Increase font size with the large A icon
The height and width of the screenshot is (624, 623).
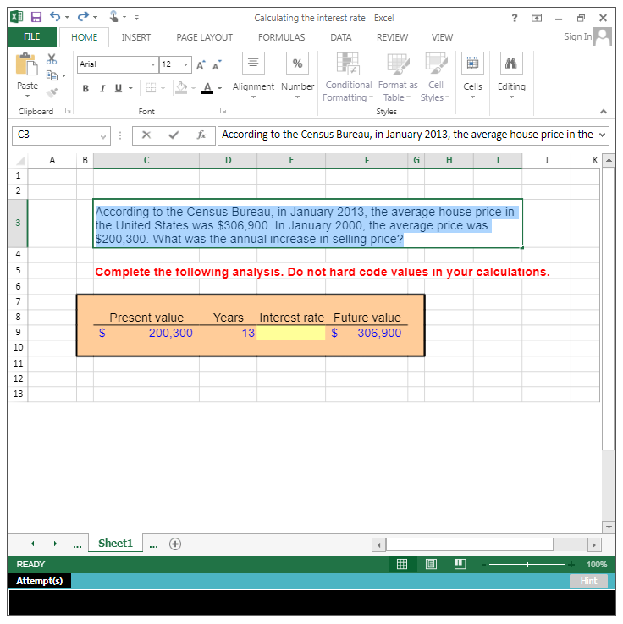pyautogui.click(x=201, y=65)
